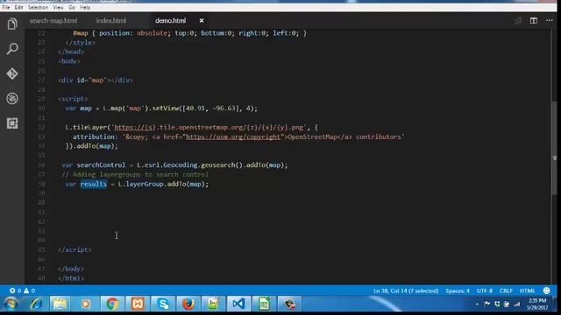
Task: Open Internet Explorer from taskbar
Action: (x=36, y=304)
